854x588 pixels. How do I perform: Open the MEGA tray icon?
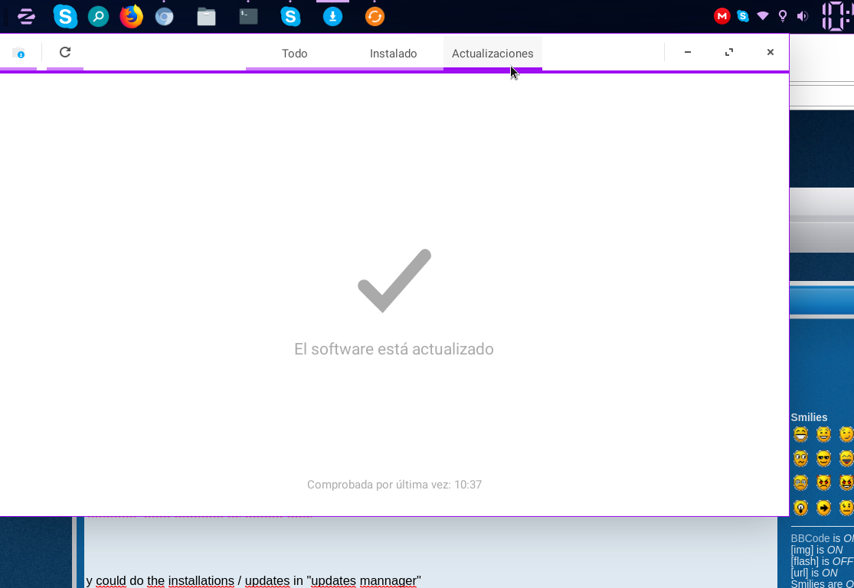(721, 16)
